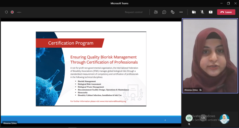Open the meeting chat
Viewport: 239px width, 128px height.
[164, 12]
